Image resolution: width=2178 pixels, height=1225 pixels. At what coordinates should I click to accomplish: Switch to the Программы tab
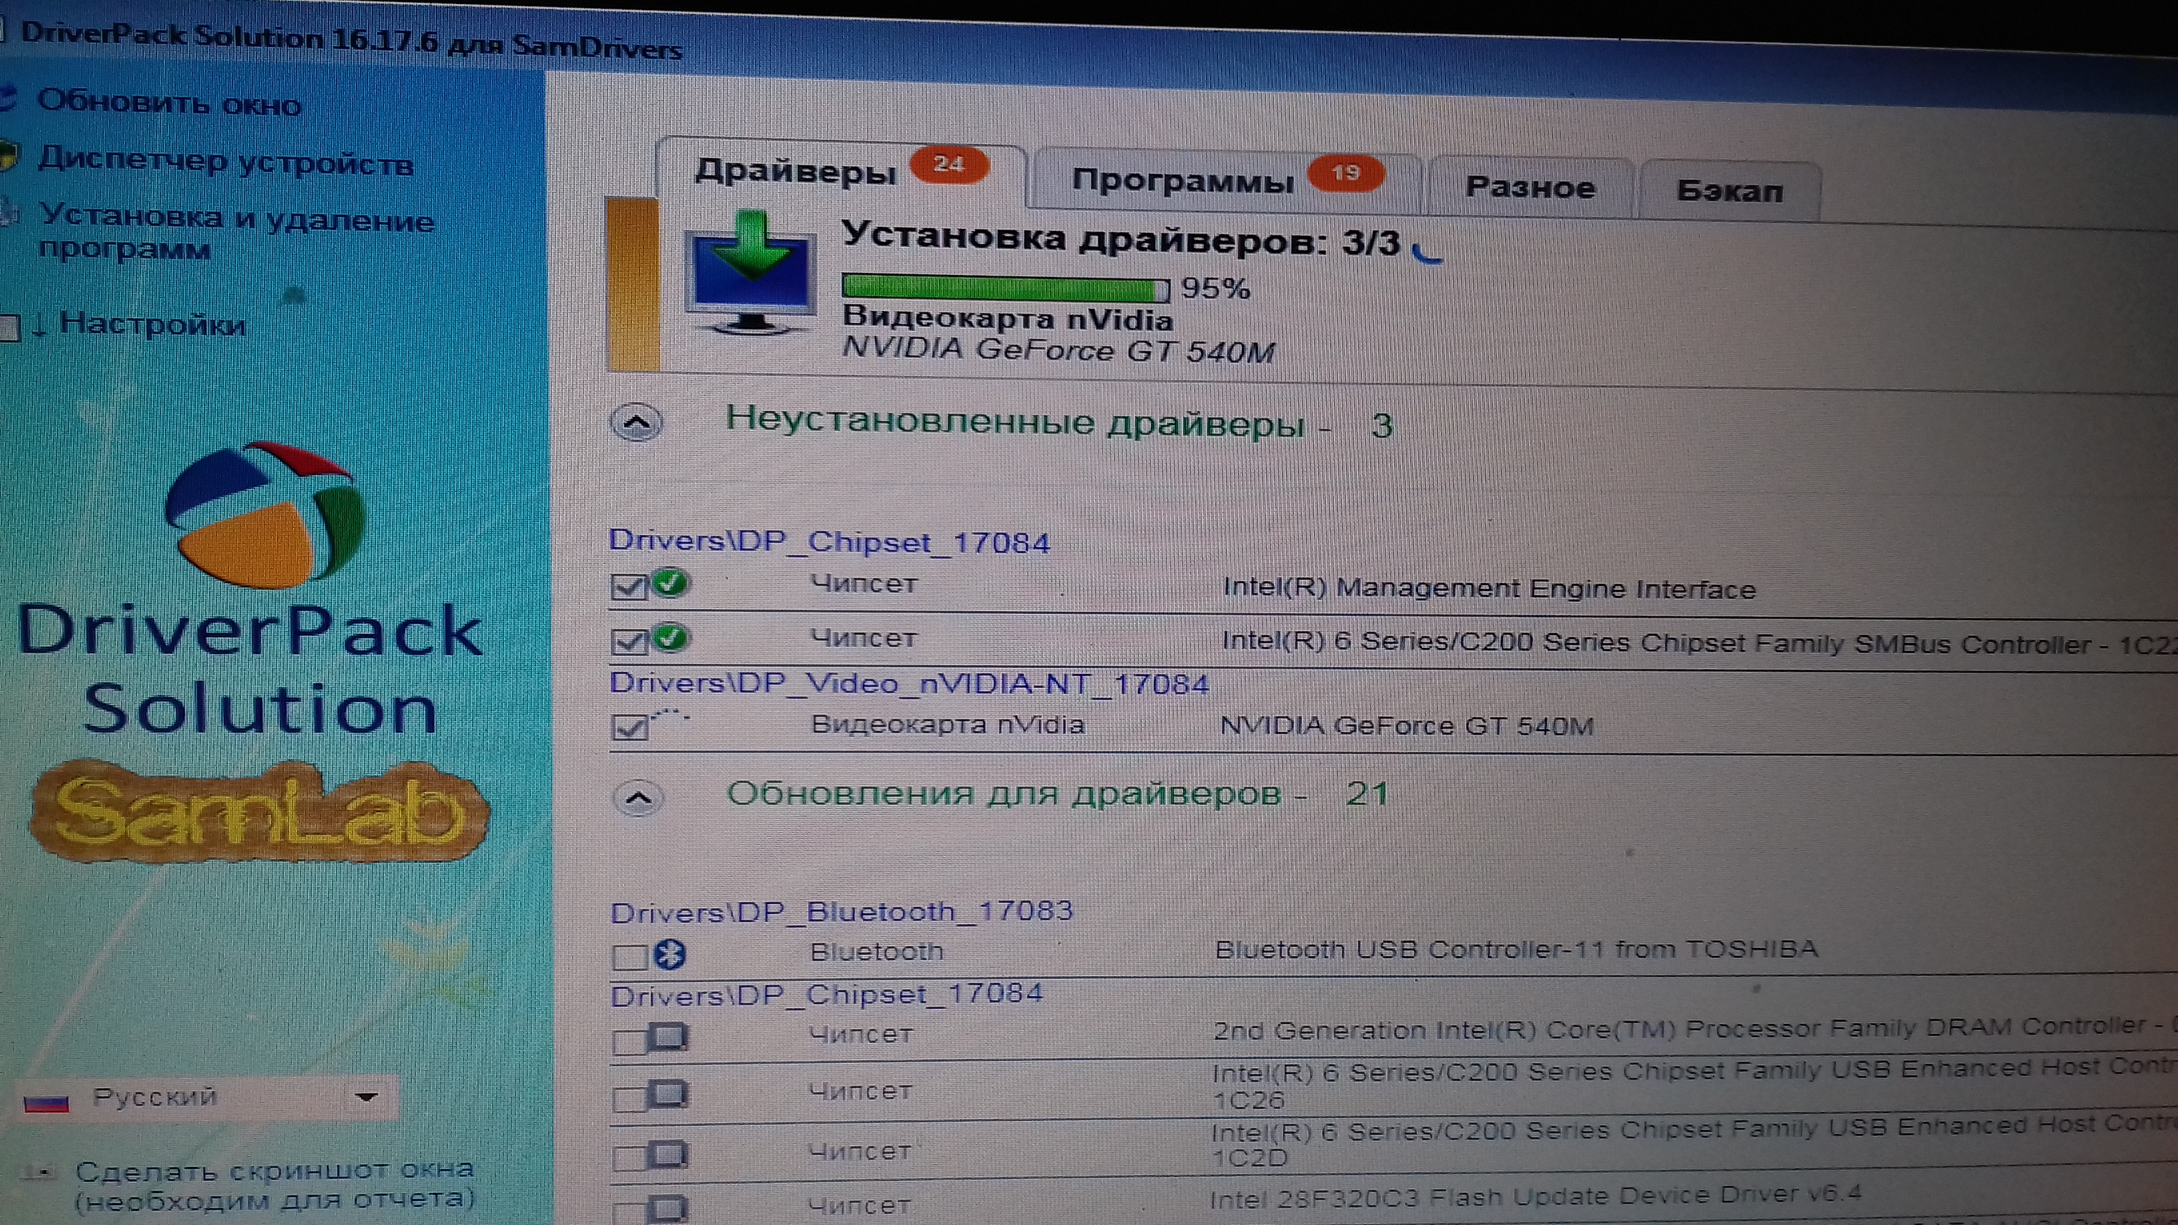(x=1226, y=179)
